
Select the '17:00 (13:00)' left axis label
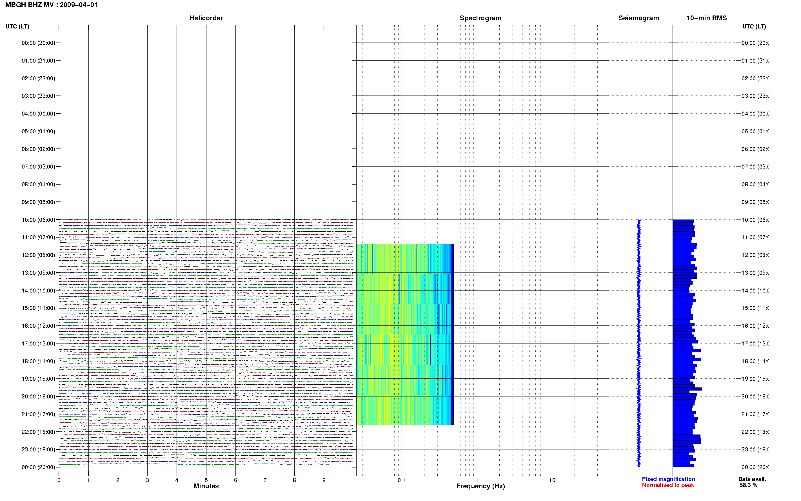tap(38, 343)
